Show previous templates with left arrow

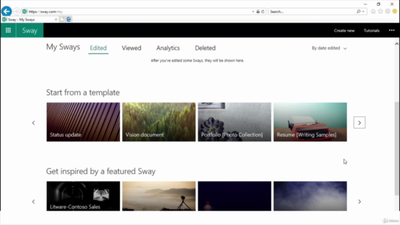click(x=33, y=123)
